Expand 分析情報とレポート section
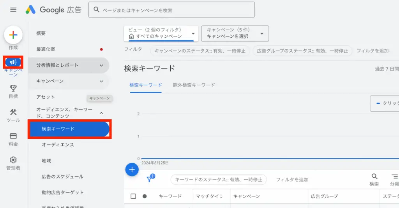399x208 pixels. tap(69, 65)
